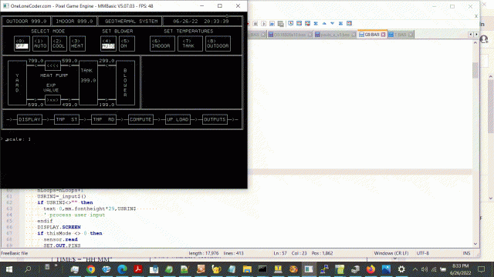
Task: Open Google Chrome from the taskbar
Action: 91,269
